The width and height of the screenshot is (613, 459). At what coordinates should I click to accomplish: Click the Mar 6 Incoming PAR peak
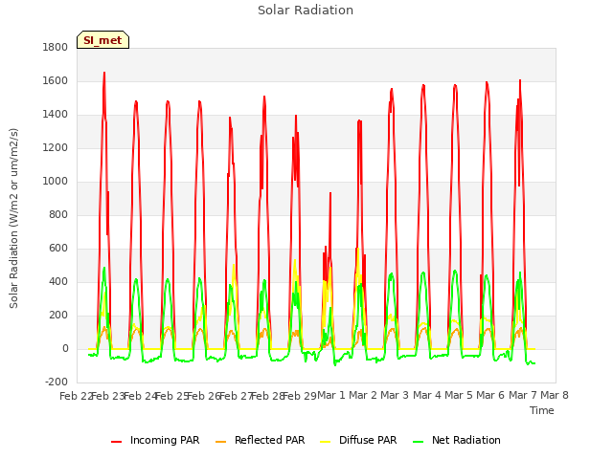[x=487, y=83]
